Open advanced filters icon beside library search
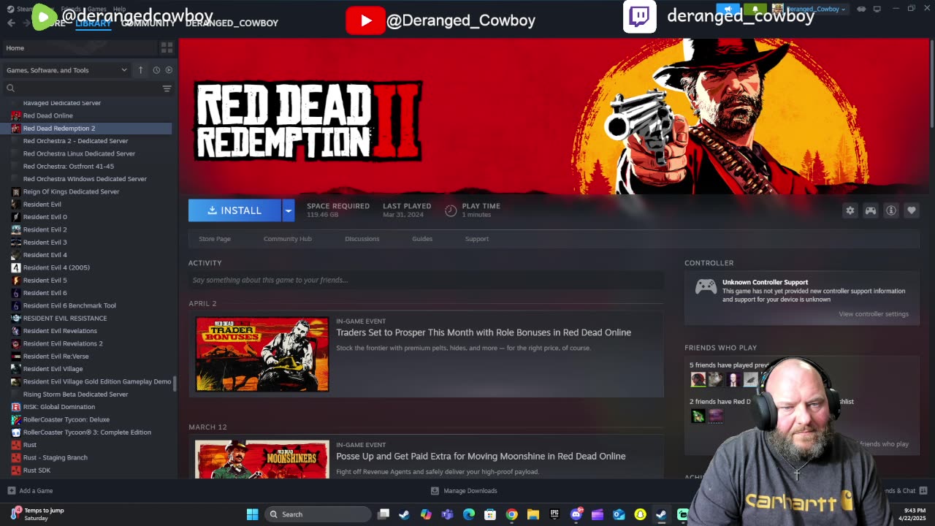 click(x=167, y=88)
